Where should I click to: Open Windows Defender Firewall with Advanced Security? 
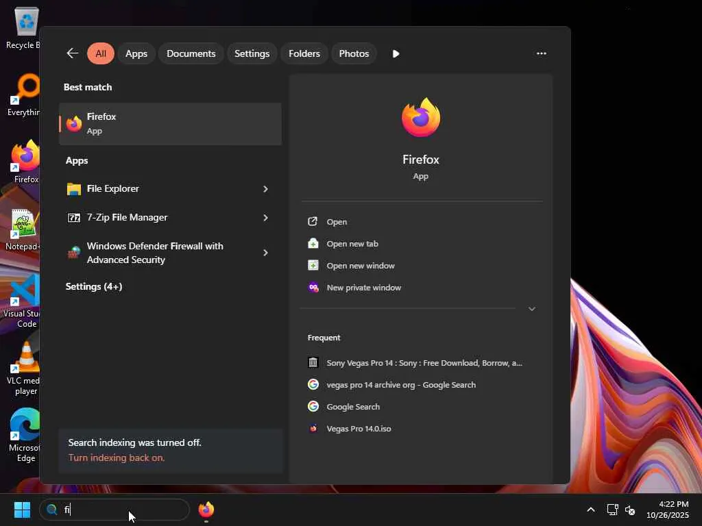[x=161, y=253]
